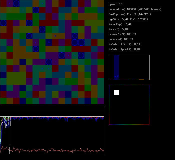Select the Cramer's V: 100.0% line

click(122, 34)
